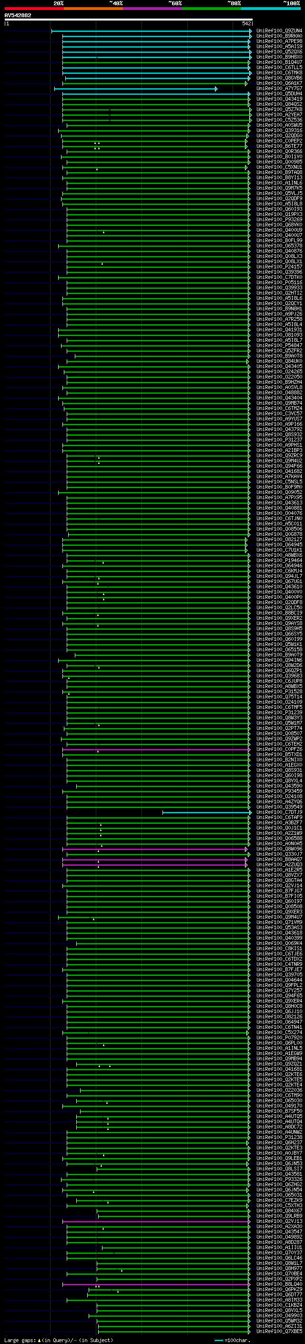Click the UniRef100_Q53AS3 label
This screenshot has height=1344, width=305.
click(x=279, y=928)
